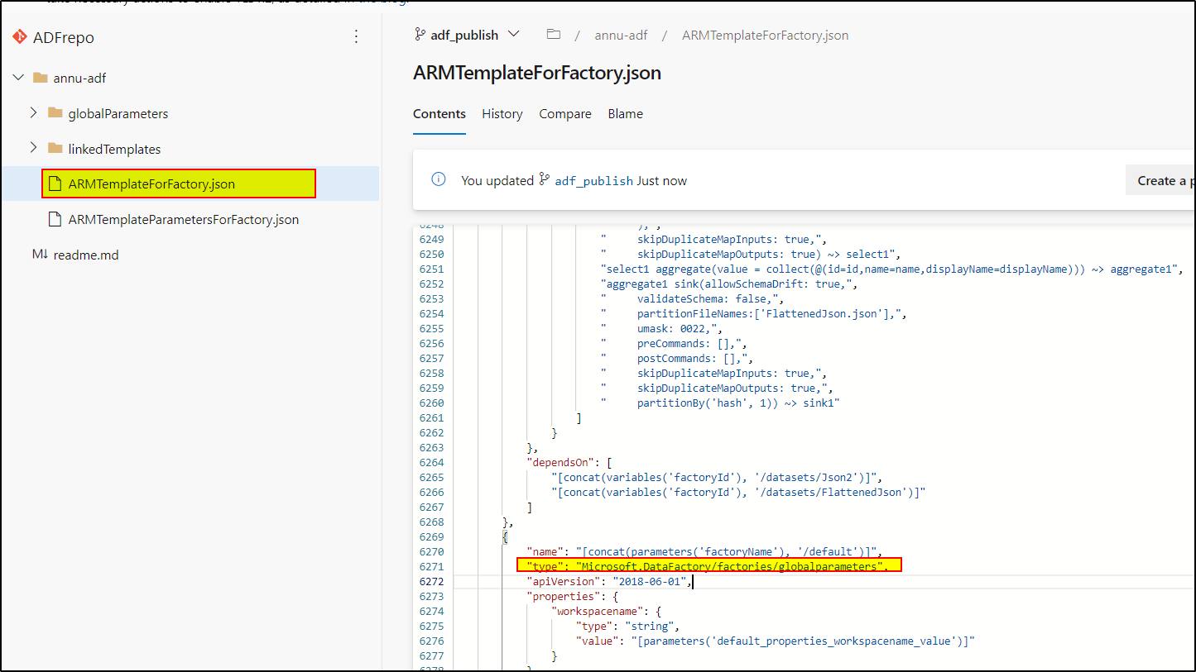Screen dimensions: 1196x672
Task: Click the Create a pull request button
Action: tap(1160, 180)
